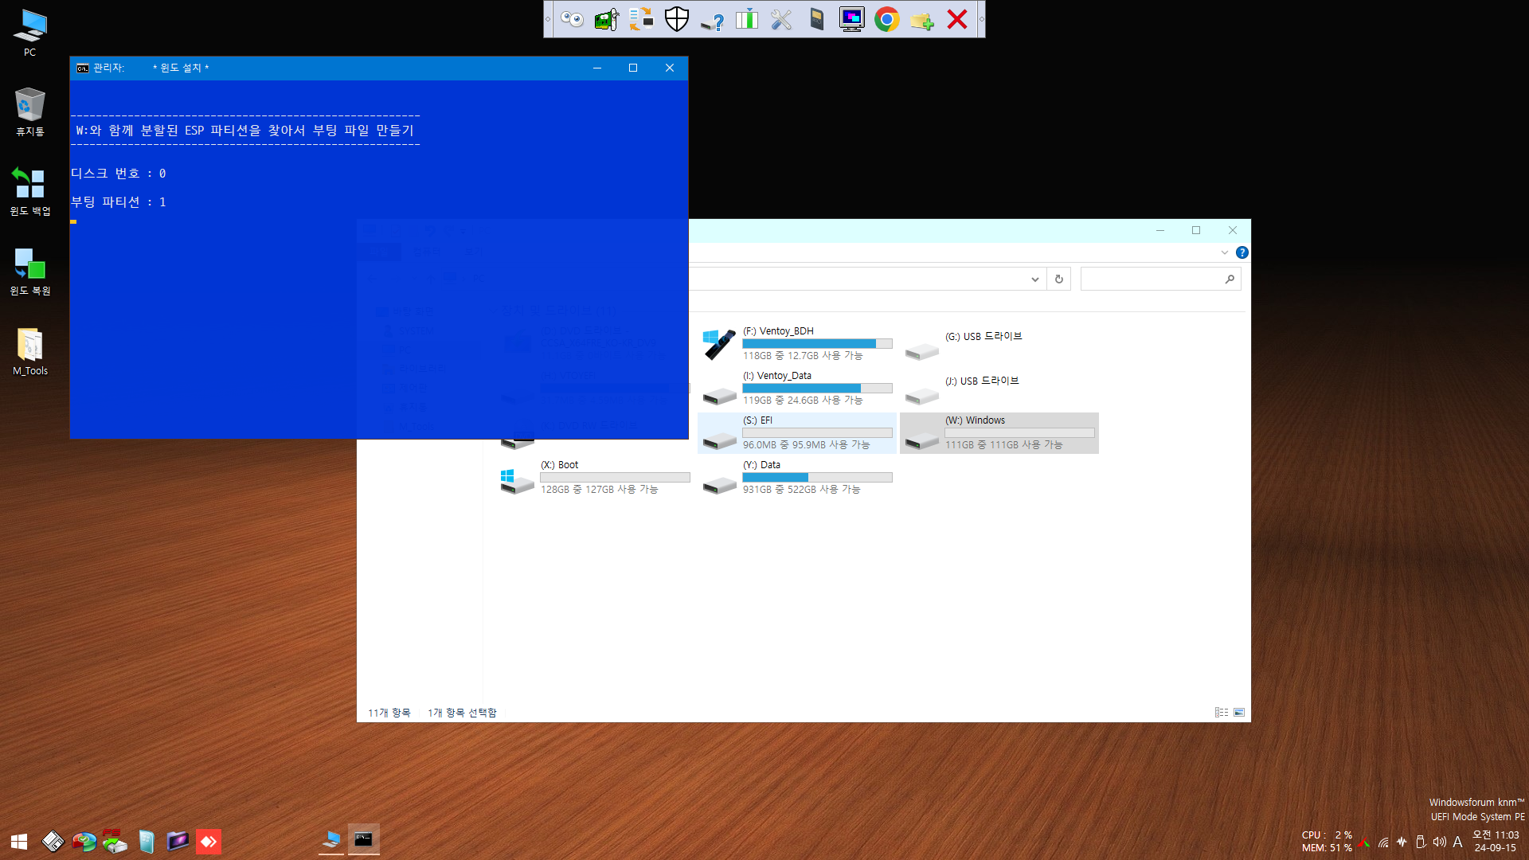Launch AnyDesk from the taskbar

point(209,842)
